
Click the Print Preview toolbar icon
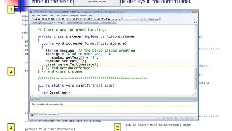pos(49,19)
